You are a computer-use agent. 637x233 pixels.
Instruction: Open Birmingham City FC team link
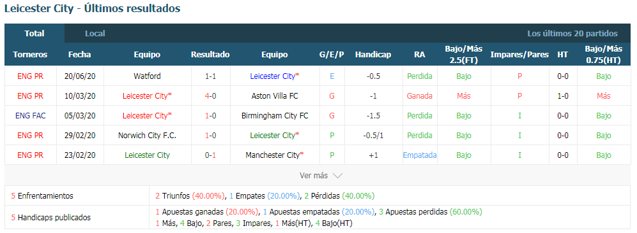275,116
